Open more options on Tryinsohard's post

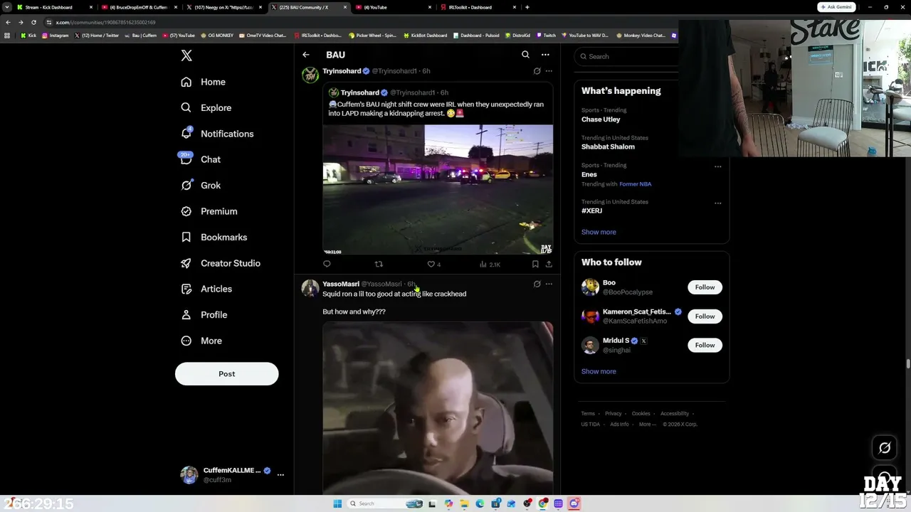point(549,71)
